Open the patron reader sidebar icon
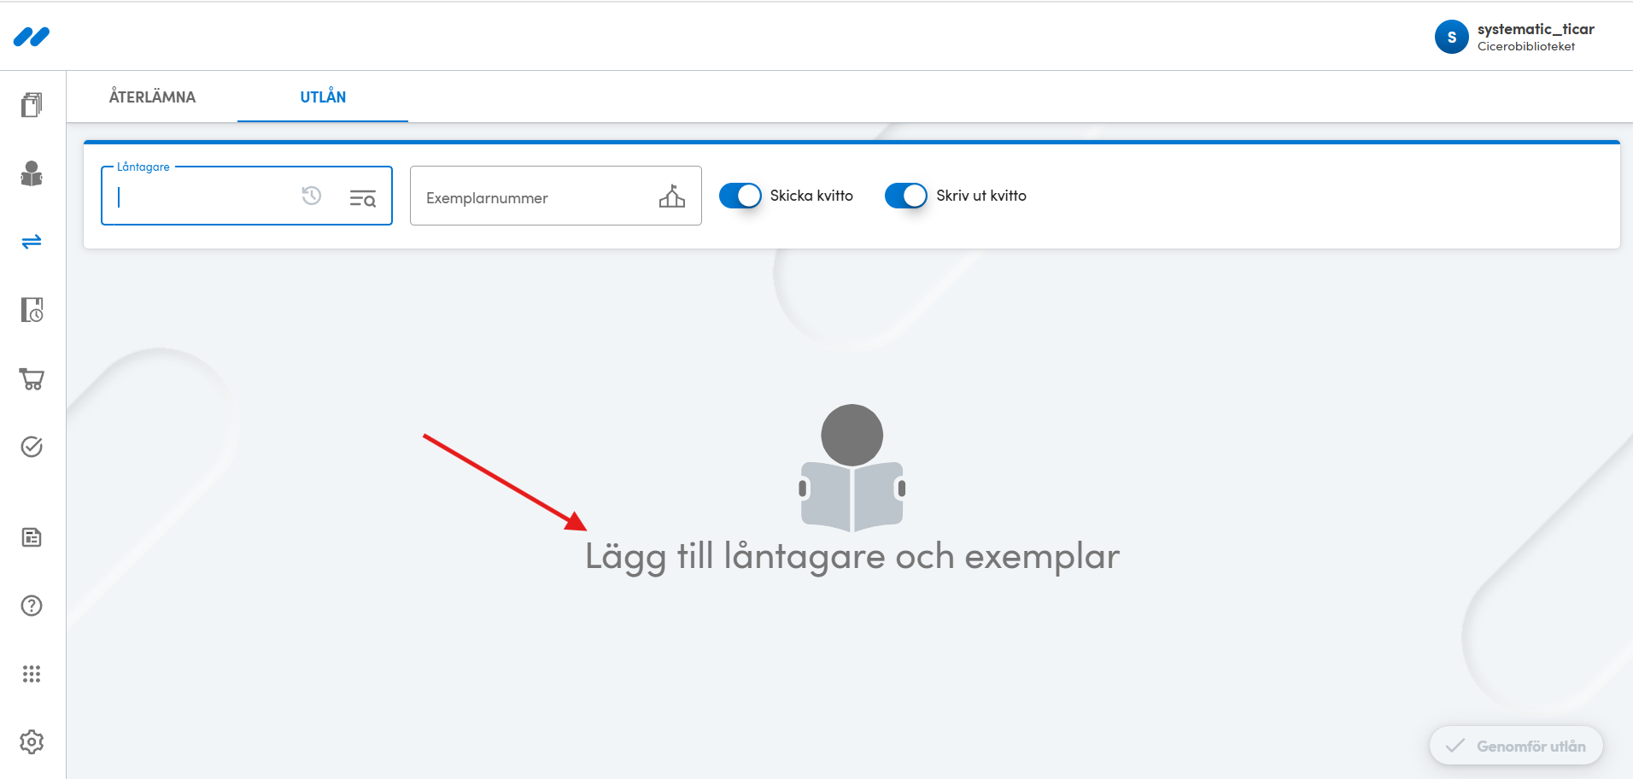Image resolution: width=1633 pixels, height=779 pixels. [32, 173]
